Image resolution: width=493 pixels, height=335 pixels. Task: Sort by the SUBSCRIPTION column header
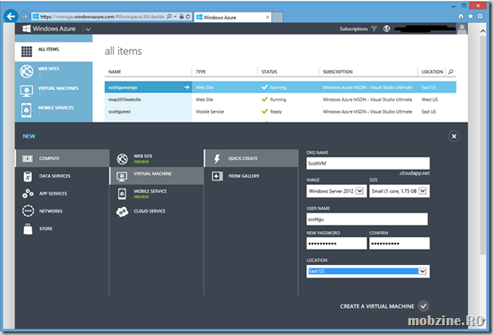(x=337, y=72)
